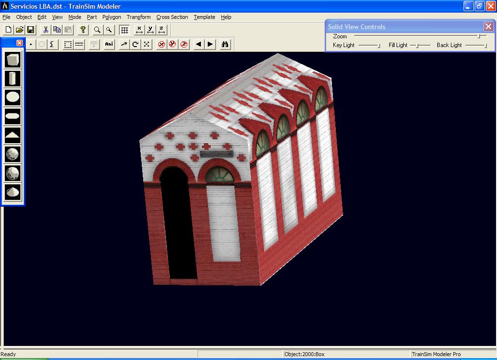Close the Solid View Controls panel
The height and width of the screenshot is (360, 497).
[x=488, y=27]
